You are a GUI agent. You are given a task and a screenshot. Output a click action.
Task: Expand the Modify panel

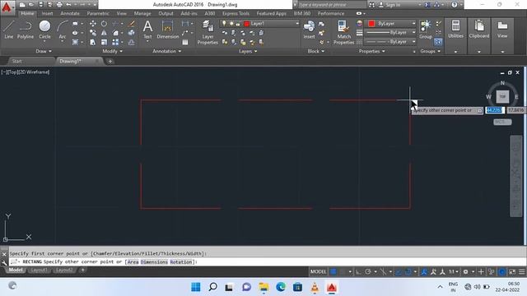(x=113, y=51)
